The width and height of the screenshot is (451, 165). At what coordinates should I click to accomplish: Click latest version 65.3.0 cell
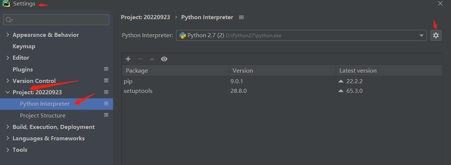tap(355, 91)
